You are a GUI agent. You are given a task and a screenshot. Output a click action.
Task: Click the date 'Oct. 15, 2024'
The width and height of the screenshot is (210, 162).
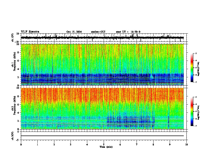74,32
